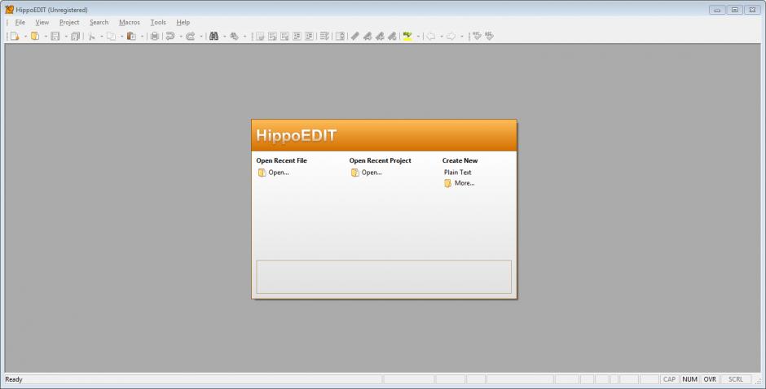Click More... under Create New
This screenshot has width=766, height=389.
[464, 183]
